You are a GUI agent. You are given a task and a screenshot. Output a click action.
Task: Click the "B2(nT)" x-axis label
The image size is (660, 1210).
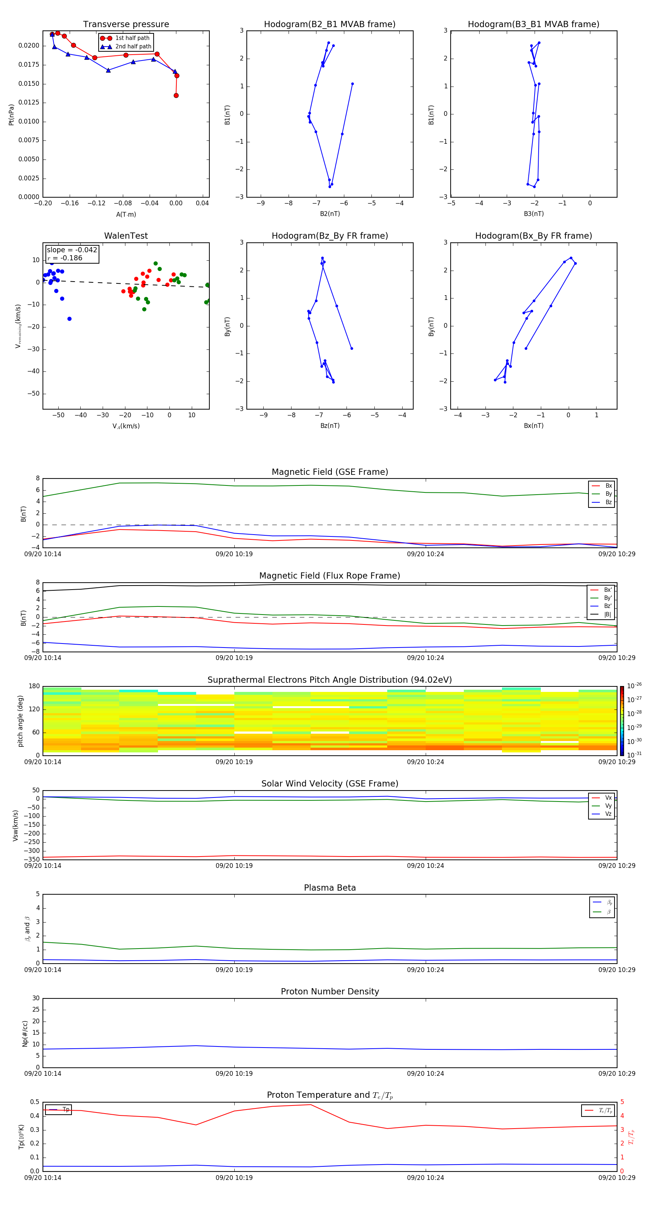(x=330, y=214)
